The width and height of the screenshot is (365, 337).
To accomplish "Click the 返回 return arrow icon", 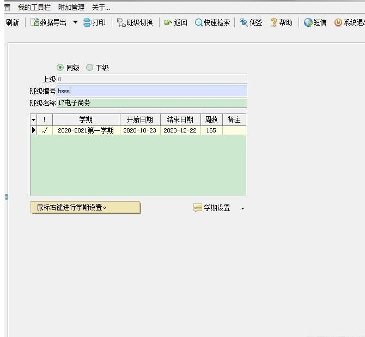I will 168,22.
